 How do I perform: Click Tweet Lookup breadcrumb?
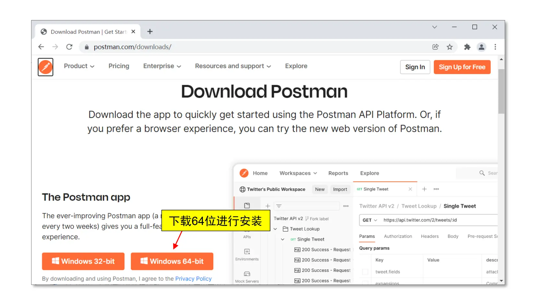click(419, 206)
